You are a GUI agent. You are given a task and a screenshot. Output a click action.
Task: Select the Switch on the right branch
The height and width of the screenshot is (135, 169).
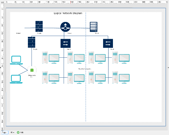108,43
